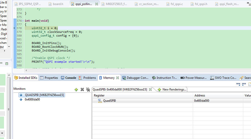Viewport: 251px width, 139px height.
Task: Click the right arrow of left panel scrollbar
Action: [x=5, y=51]
